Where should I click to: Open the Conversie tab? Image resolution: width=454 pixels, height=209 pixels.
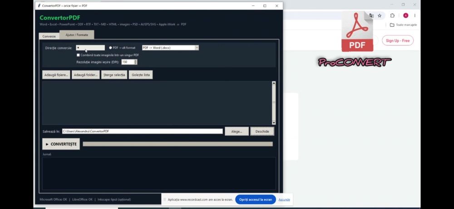(49, 36)
